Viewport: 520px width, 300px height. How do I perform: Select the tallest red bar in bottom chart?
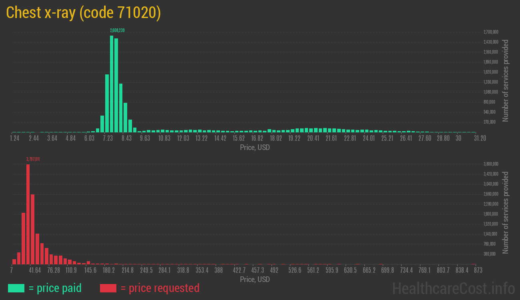click(x=28, y=214)
